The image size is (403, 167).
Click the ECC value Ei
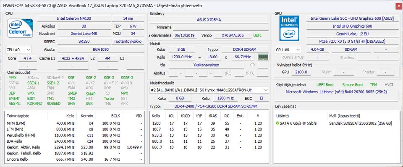pos(262,99)
